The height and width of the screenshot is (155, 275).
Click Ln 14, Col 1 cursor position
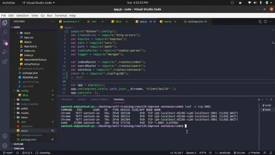177,153
